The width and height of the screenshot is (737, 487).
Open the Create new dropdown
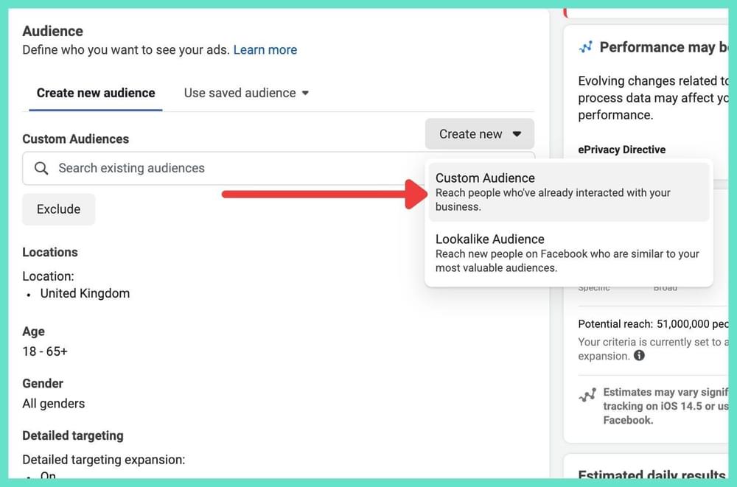pyautogui.click(x=480, y=134)
